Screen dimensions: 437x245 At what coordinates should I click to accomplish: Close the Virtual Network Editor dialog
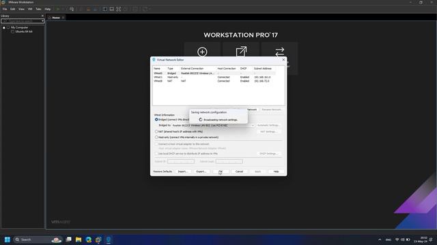point(283,60)
